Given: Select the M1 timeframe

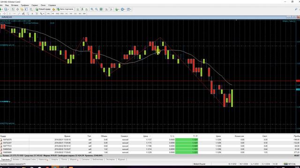Looking at the screenshot, I should [48, 14].
